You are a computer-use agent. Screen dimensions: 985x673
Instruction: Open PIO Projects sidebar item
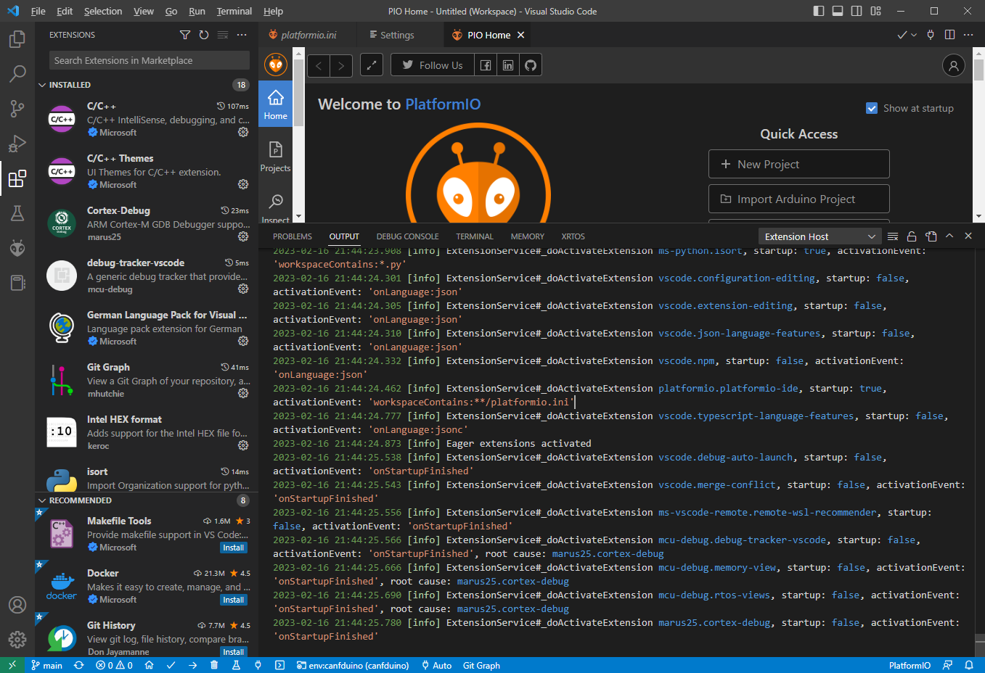275,156
